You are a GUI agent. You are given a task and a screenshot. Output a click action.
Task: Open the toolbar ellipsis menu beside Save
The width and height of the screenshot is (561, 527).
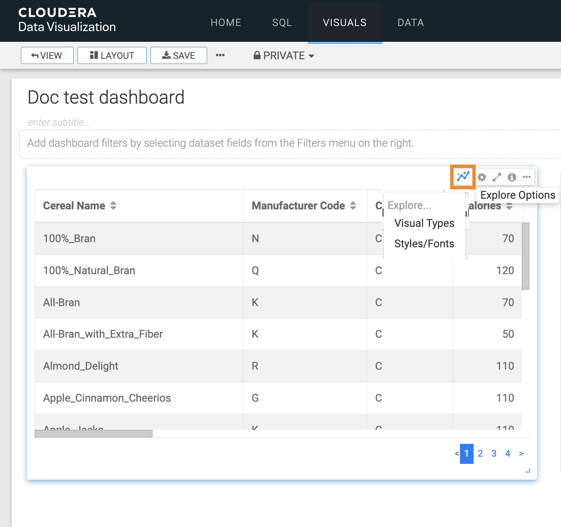[x=220, y=55]
